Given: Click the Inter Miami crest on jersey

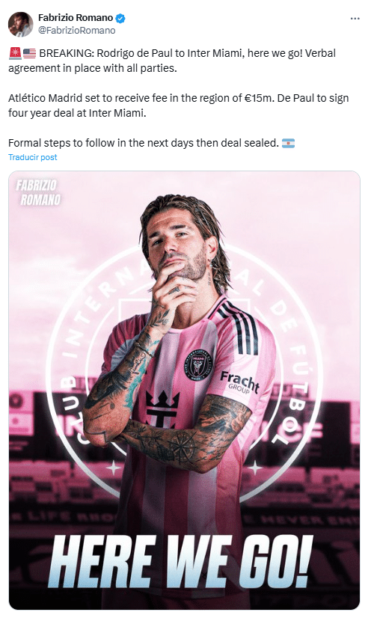Looking at the screenshot, I should point(199,364).
